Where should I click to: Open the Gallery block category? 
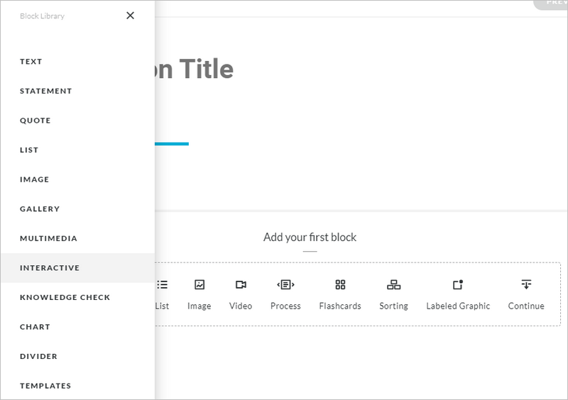pos(40,209)
